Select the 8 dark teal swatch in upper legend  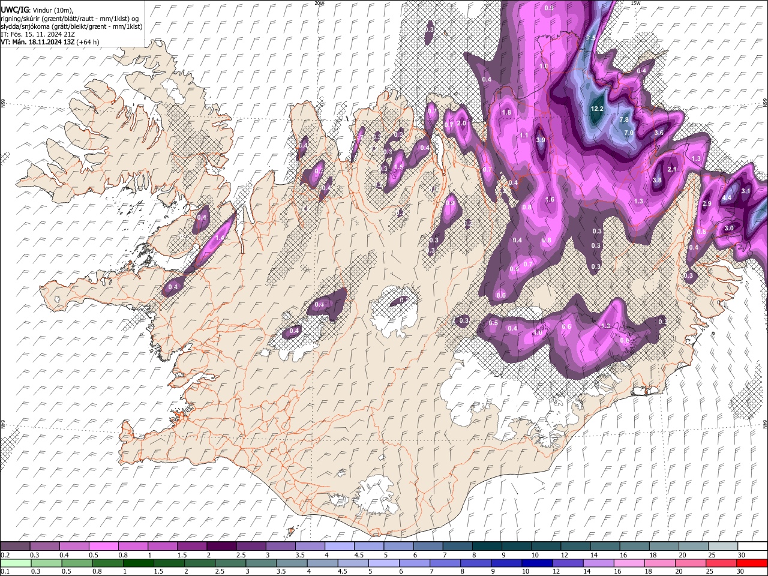coord(487,546)
